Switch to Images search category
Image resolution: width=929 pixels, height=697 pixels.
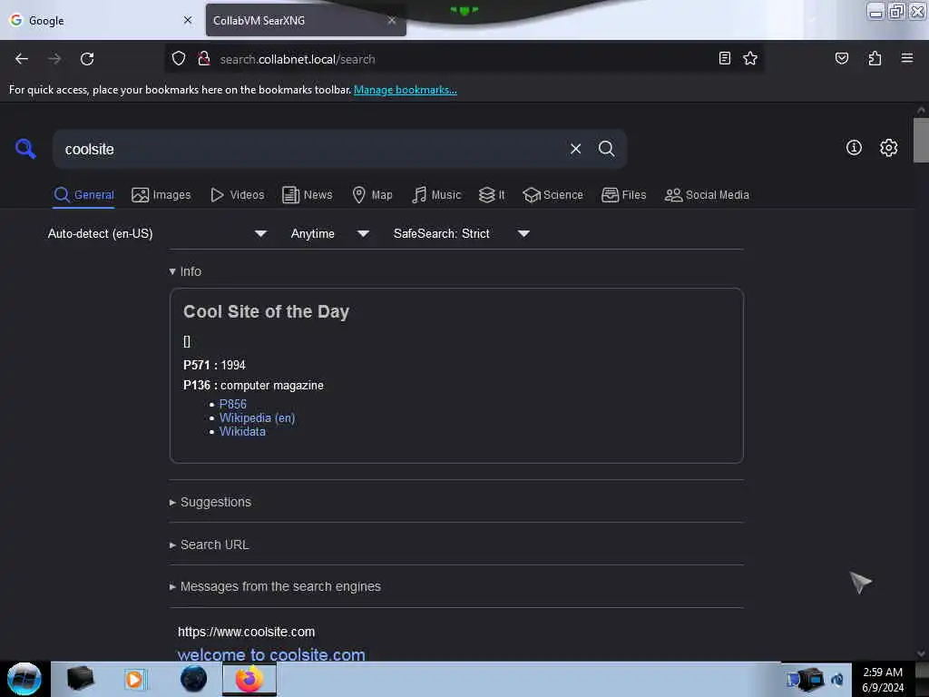pyautogui.click(x=161, y=195)
